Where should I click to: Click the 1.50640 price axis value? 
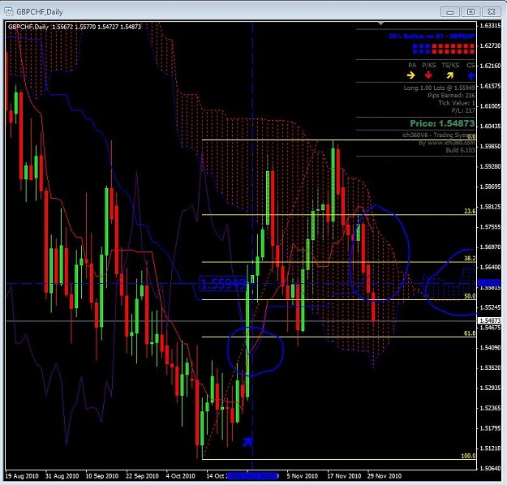[490, 468]
